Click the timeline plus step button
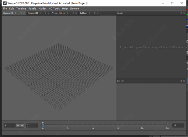Viewport: 188px width, 137px height. 22,125
